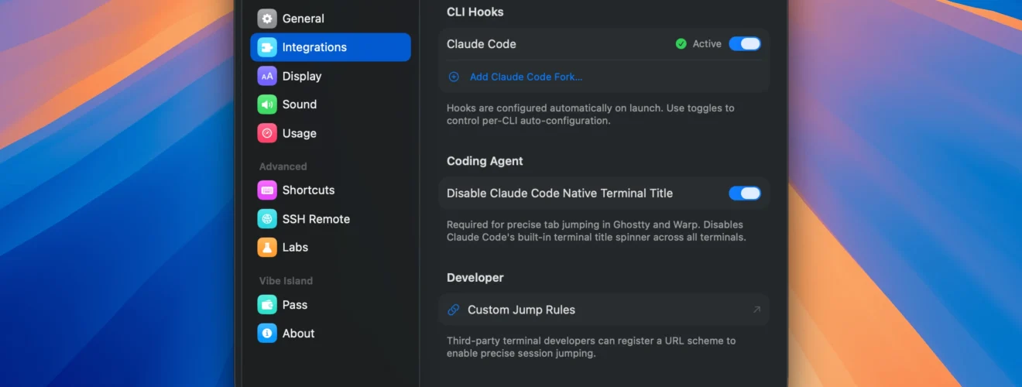
Task: Click the Shortcuts keyboard icon
Action: tap(267, 190)
